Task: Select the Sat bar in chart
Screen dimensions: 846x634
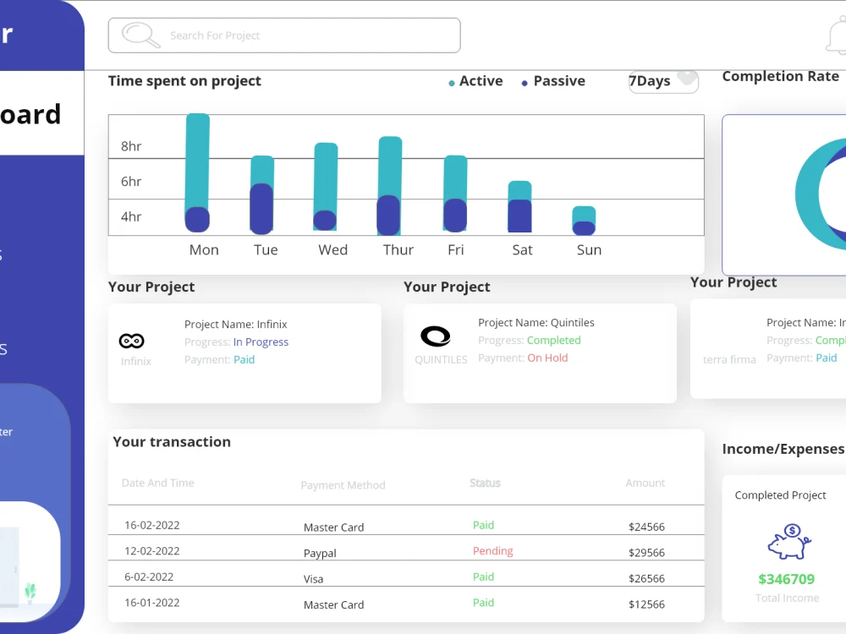Action: 519,206
